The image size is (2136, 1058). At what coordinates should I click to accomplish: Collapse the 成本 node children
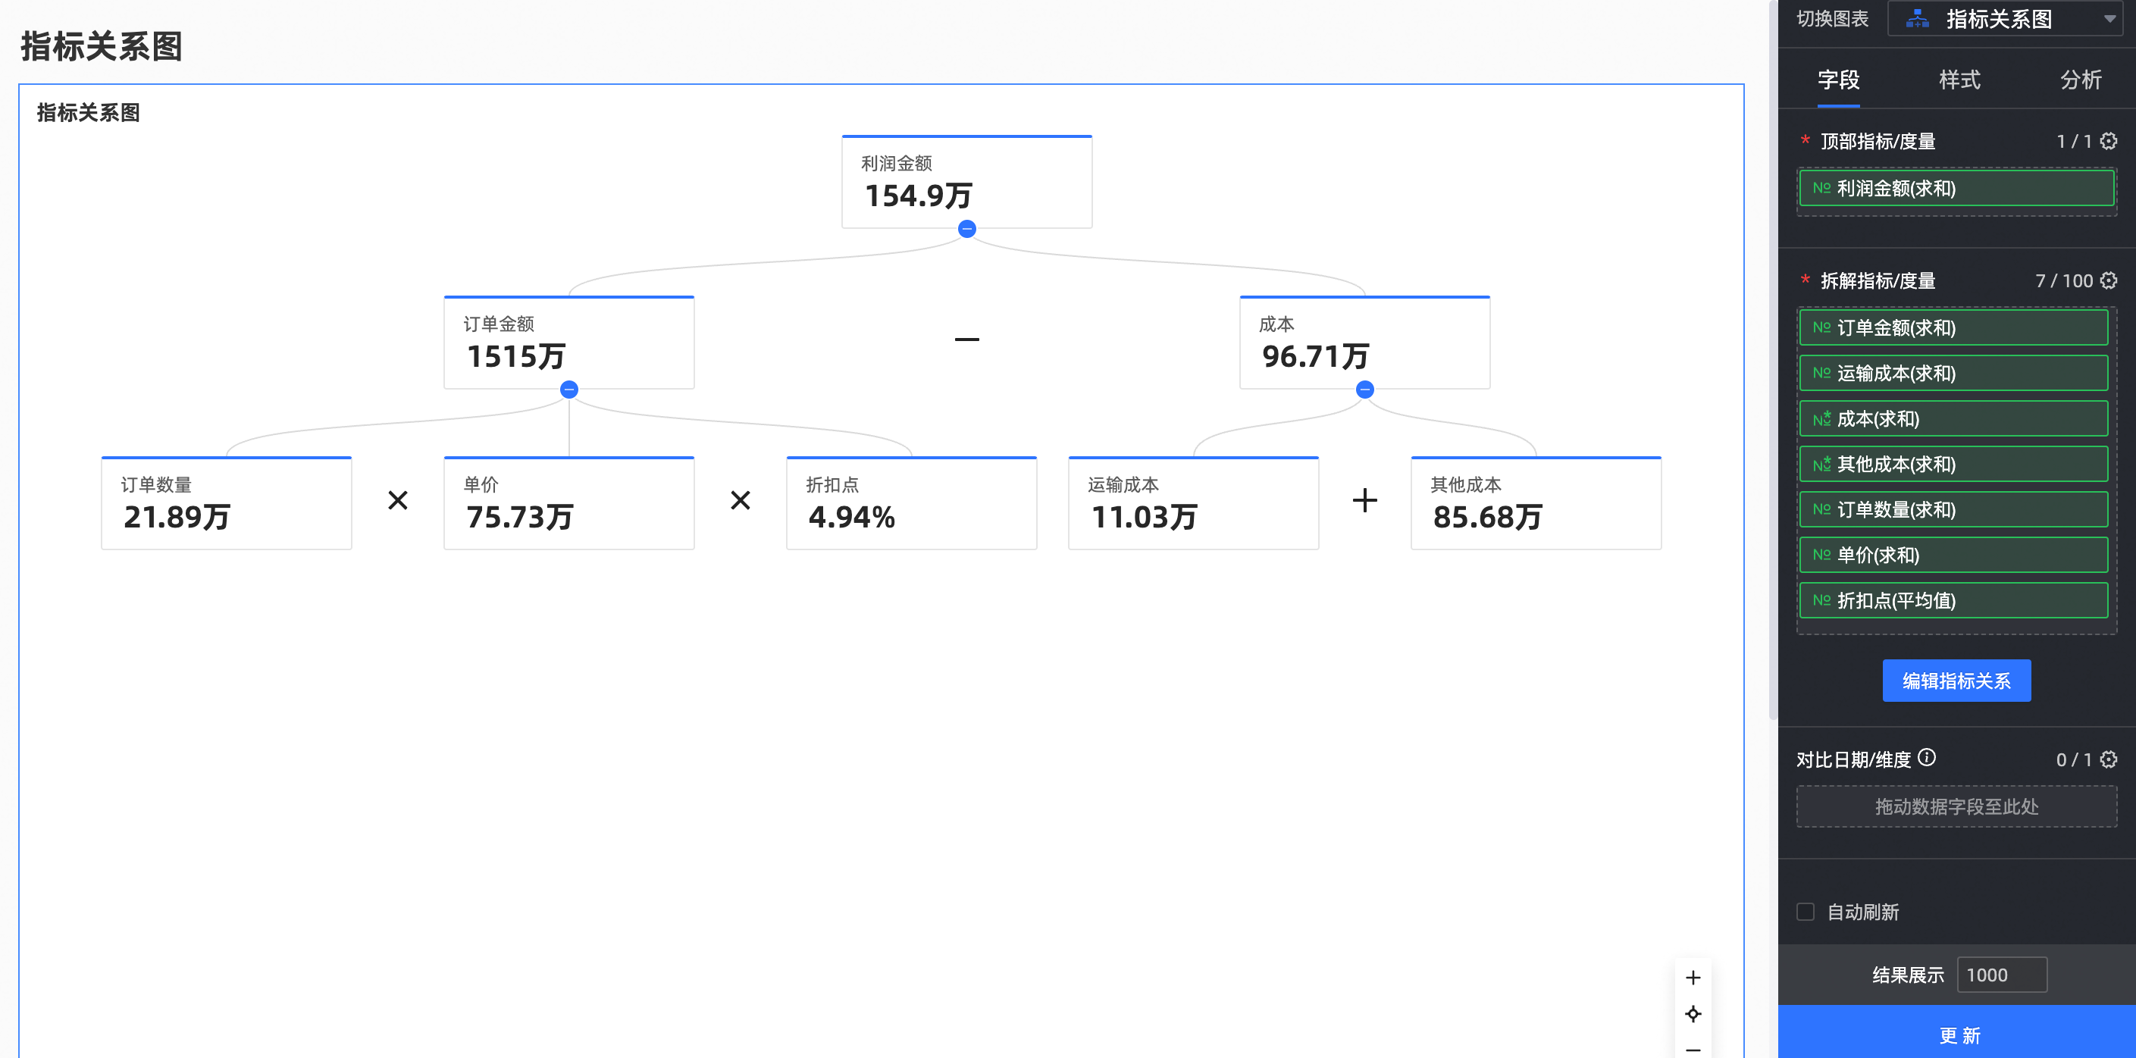pos(1365,390)
